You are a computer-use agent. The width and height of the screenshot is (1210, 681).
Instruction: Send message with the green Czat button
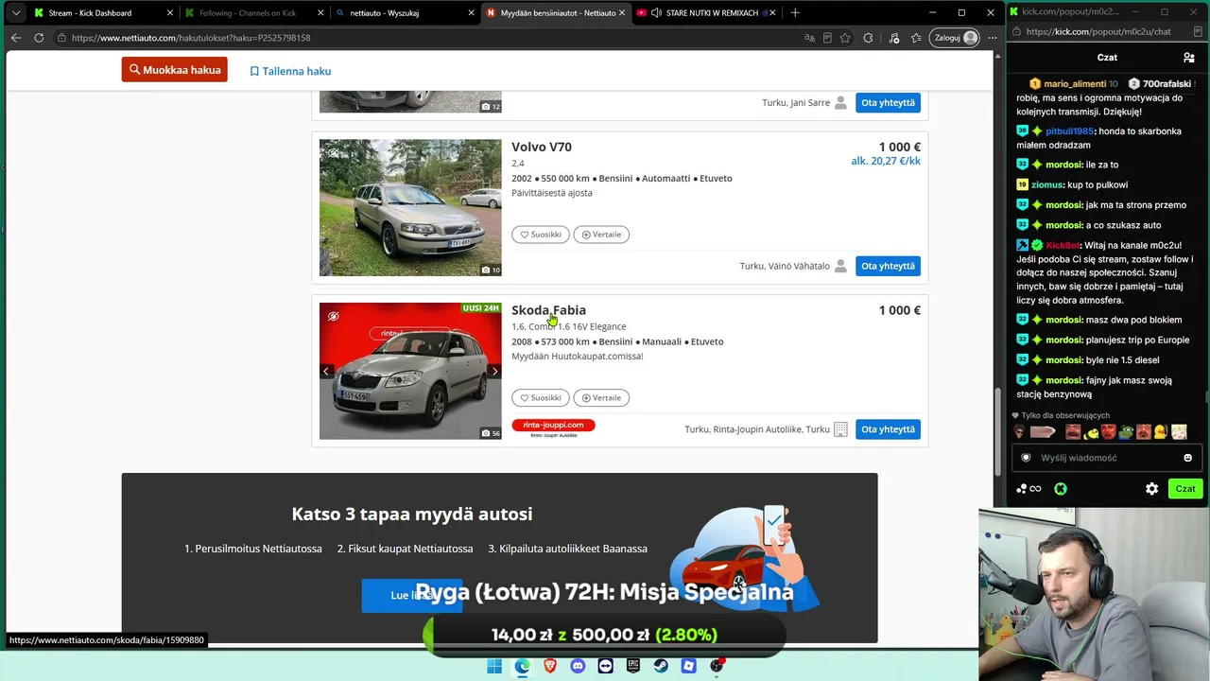pyautogui.click(x=1185, y=489)
